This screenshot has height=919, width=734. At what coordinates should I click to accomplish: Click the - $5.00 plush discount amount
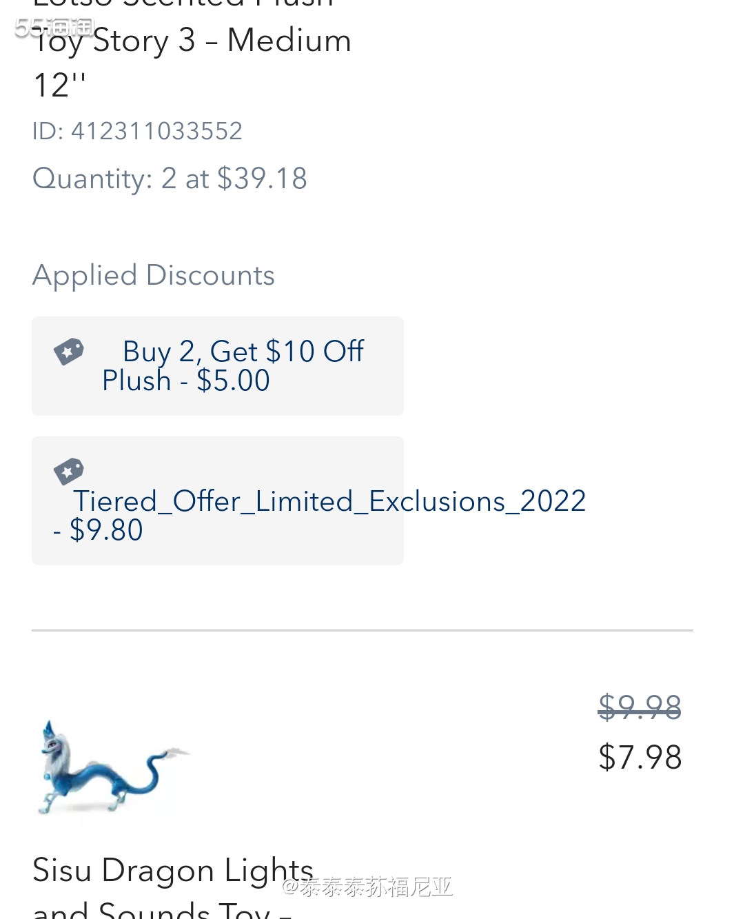(x=225, y=381)
